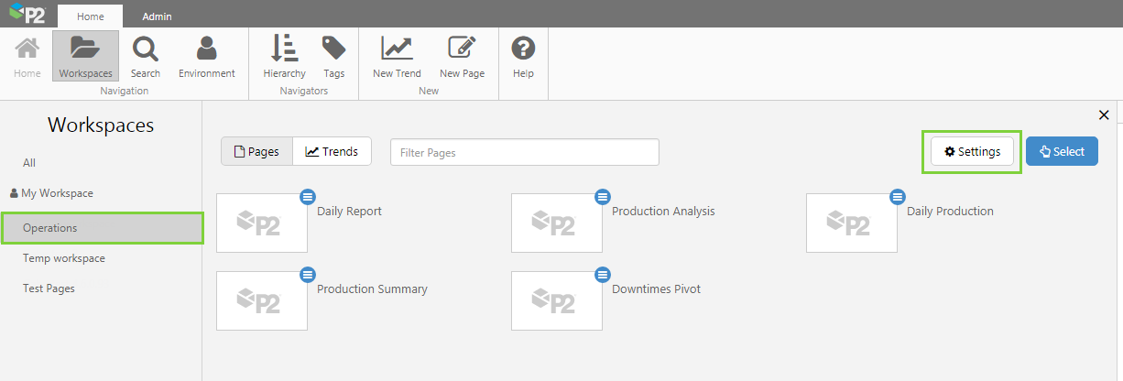Create a New Page
This screenshot has height=381, width=1123.
462,56
